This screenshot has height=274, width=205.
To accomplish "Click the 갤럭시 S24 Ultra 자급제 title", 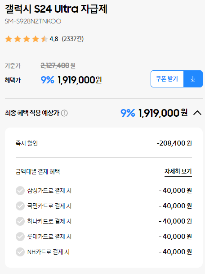I will coord(56,9).
